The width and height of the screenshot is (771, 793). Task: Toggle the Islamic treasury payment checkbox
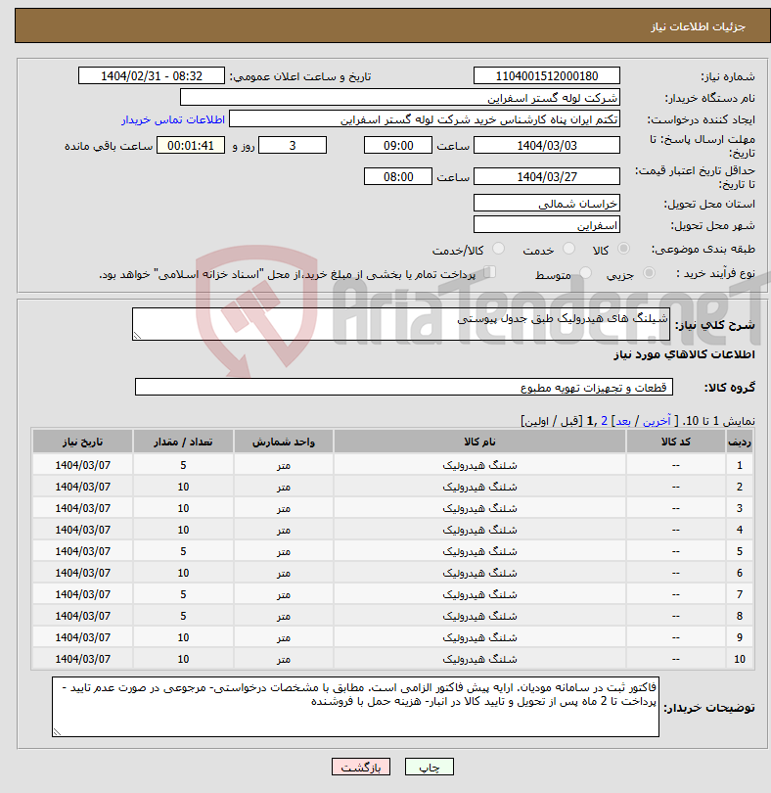(489, 272)
